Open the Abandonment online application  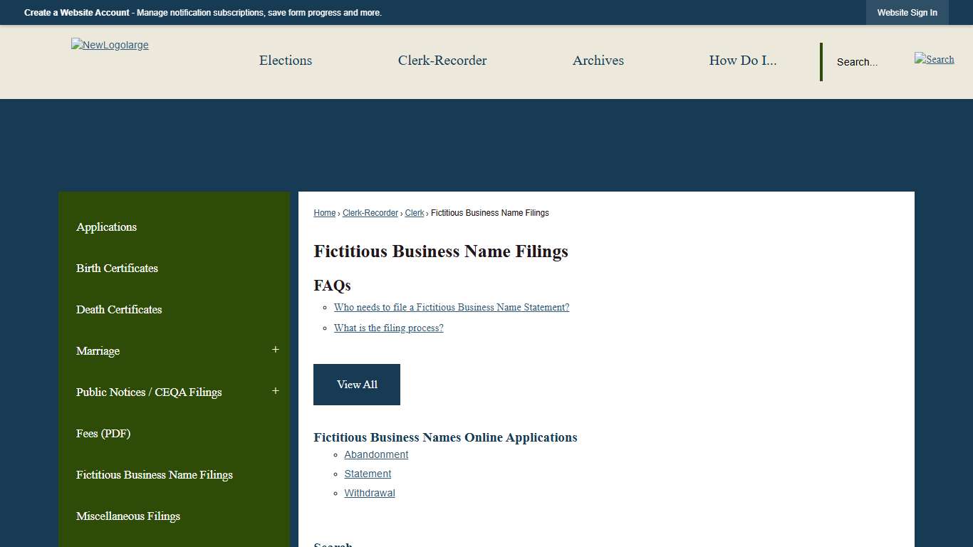[376, 454]
